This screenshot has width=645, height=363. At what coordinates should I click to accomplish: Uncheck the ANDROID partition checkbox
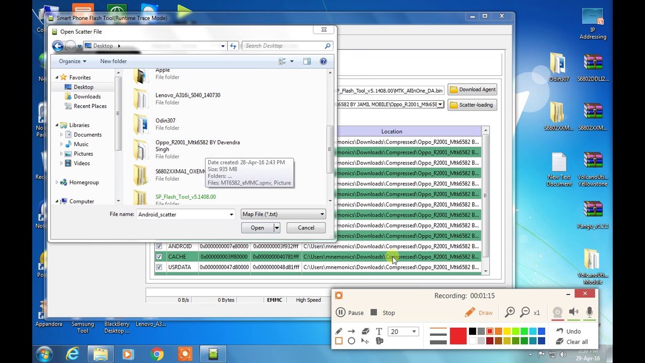tap(159, 246)
